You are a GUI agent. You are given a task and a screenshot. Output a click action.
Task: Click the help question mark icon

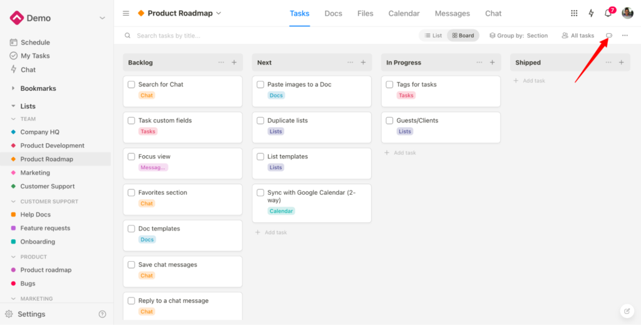pos(103,314)
